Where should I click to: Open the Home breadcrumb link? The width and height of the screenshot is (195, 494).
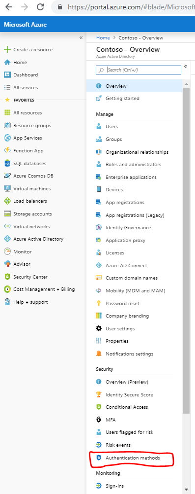pyautogui.click(x=103, y=38)
